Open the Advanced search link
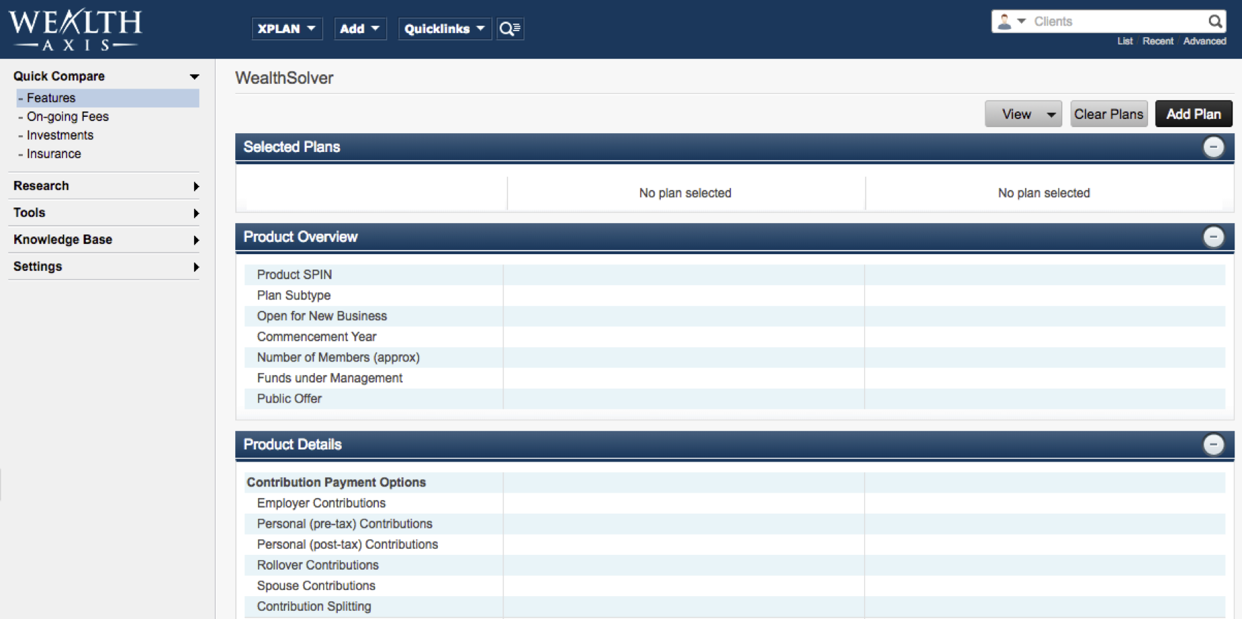 1205,41
